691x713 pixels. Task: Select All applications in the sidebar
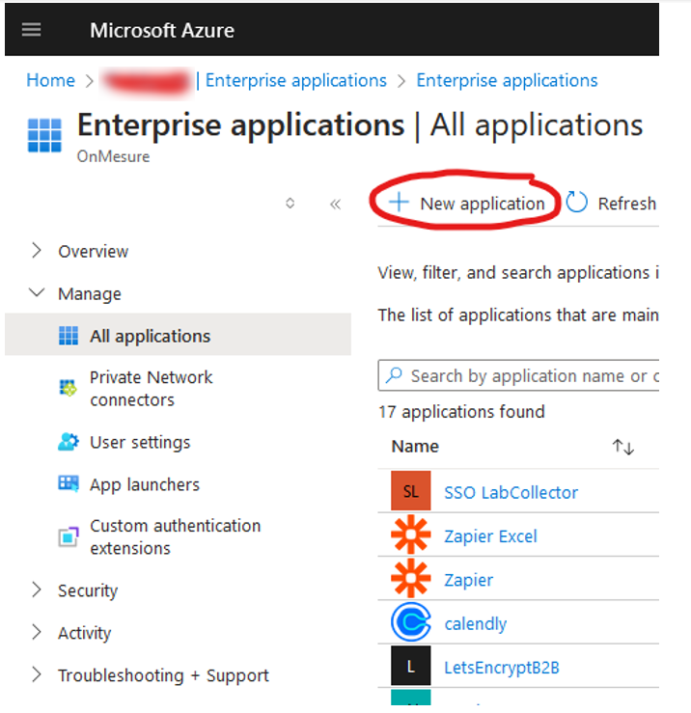pyautogui.click(x=178, y=334)
